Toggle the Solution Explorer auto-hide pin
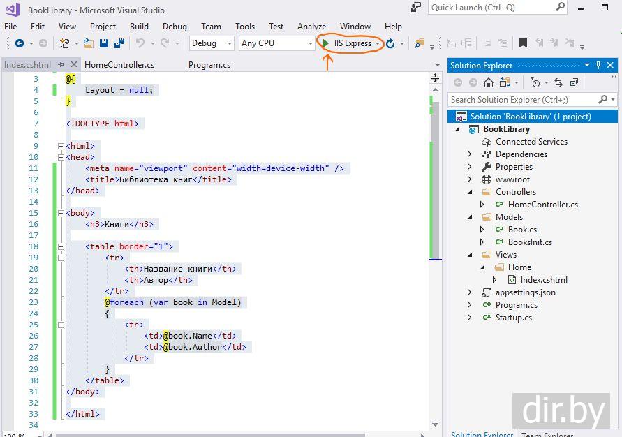This screenshot has width=622, height=437. (598, 65)
